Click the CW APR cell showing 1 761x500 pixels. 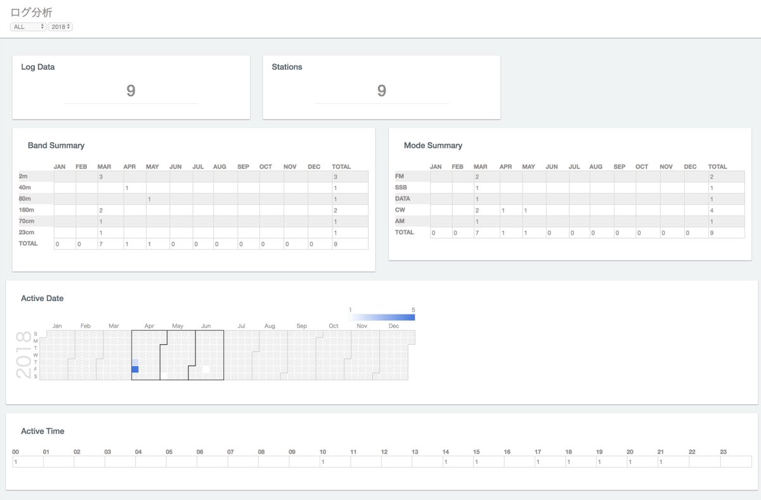[x=511, y=210]
